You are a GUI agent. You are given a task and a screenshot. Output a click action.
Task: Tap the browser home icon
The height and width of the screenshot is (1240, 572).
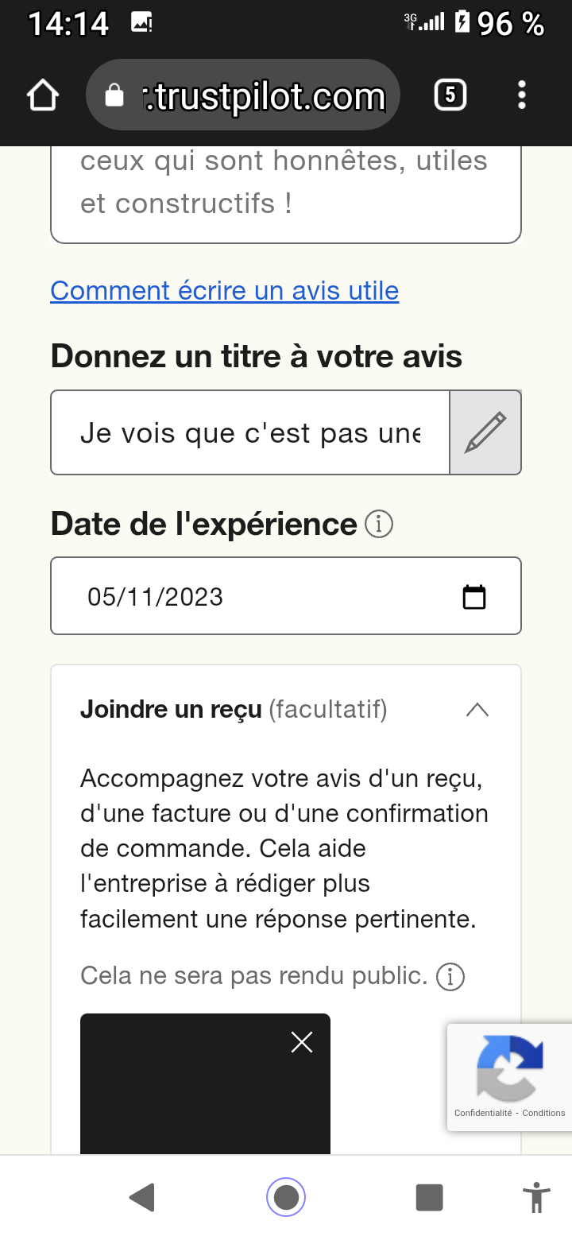[43, 96]
